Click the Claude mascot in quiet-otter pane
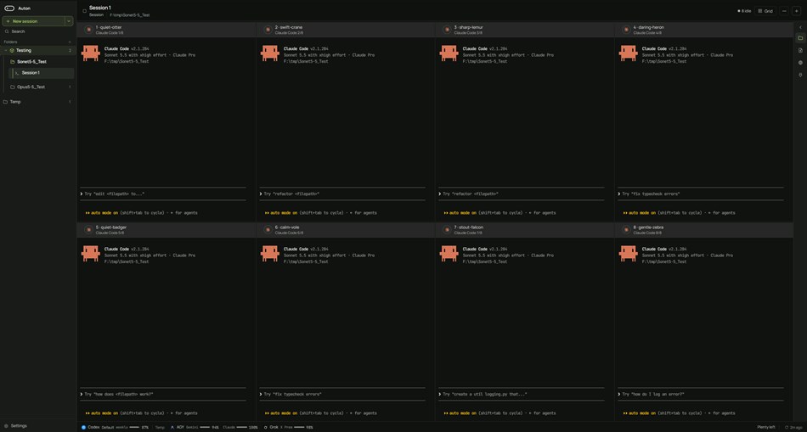 [91, 53]
